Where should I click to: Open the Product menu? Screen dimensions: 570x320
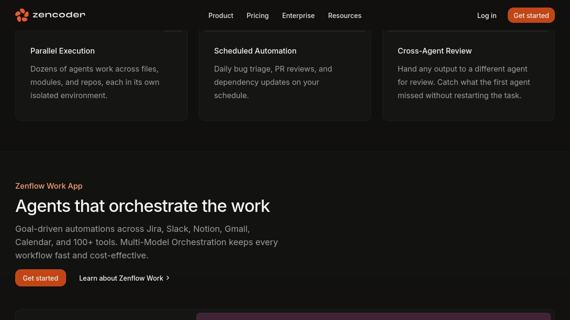[x=221, y=16]
